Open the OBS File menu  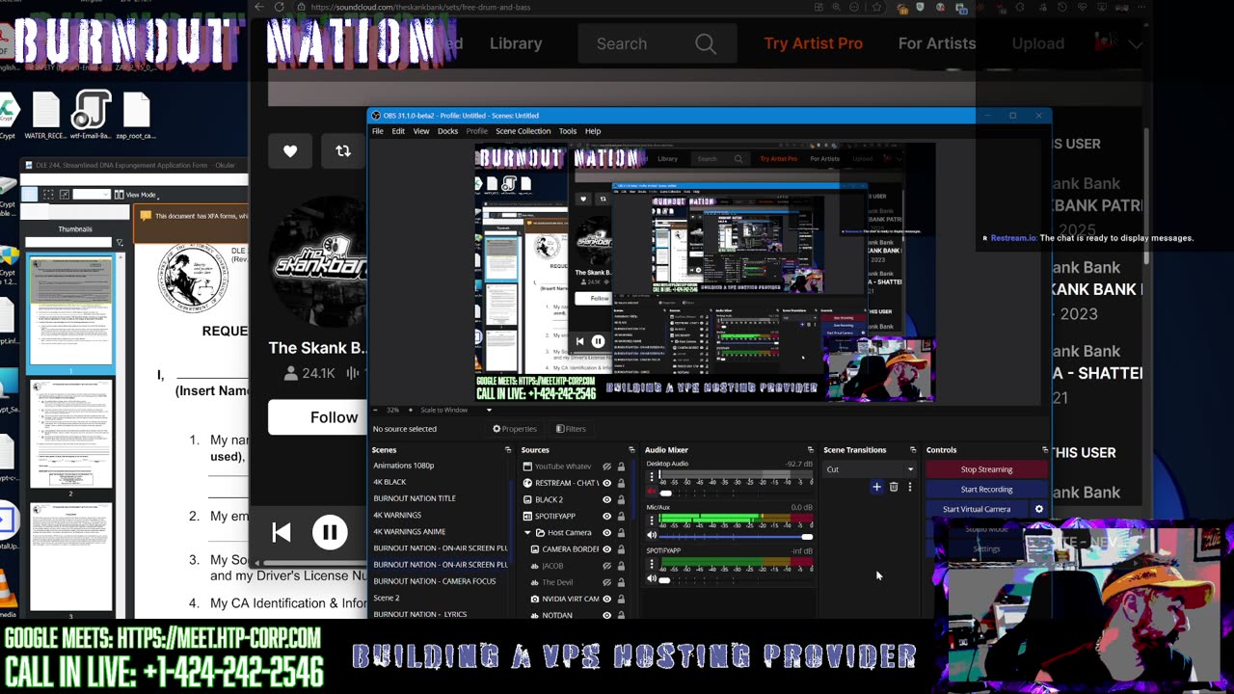pos(378,131)
